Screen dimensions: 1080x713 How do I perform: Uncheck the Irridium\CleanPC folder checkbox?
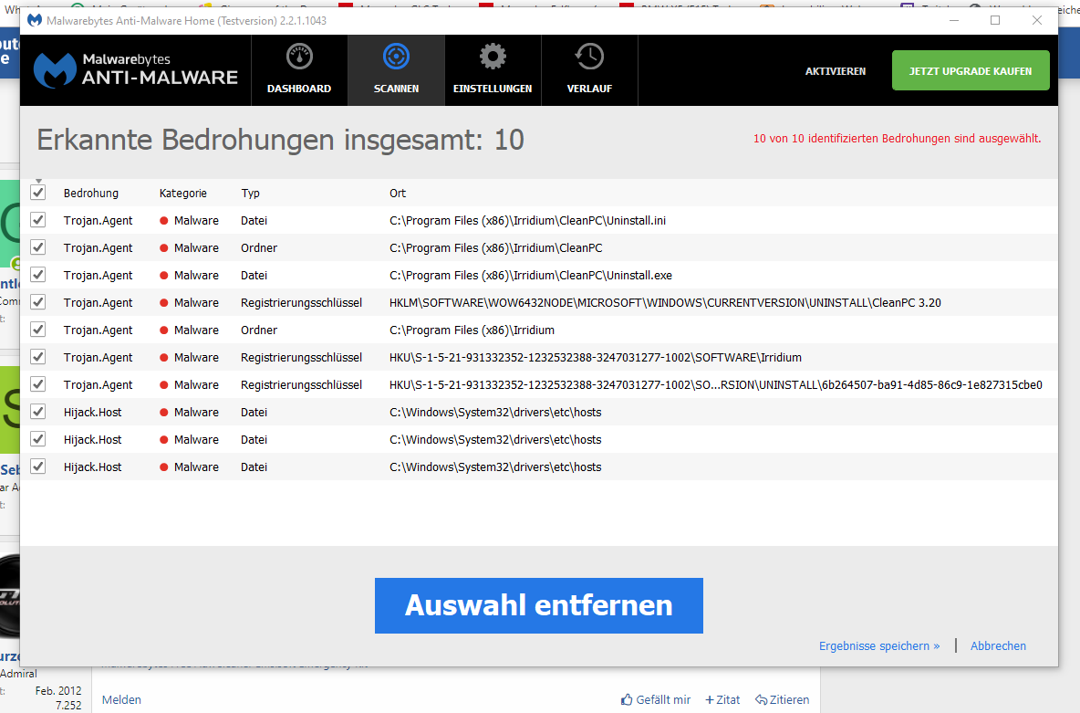(38, 247)
